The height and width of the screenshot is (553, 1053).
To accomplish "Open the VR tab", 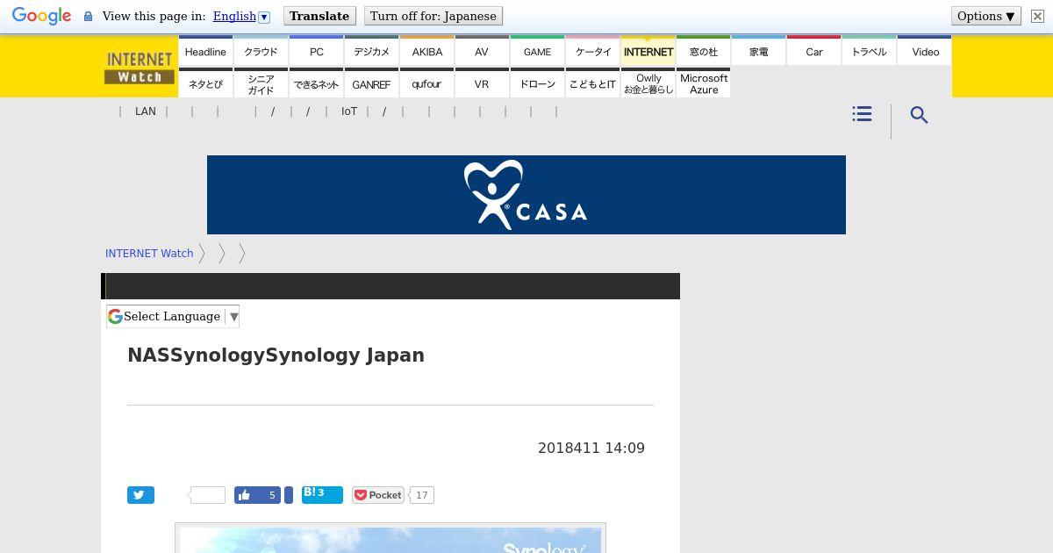I will pos(482,83).
